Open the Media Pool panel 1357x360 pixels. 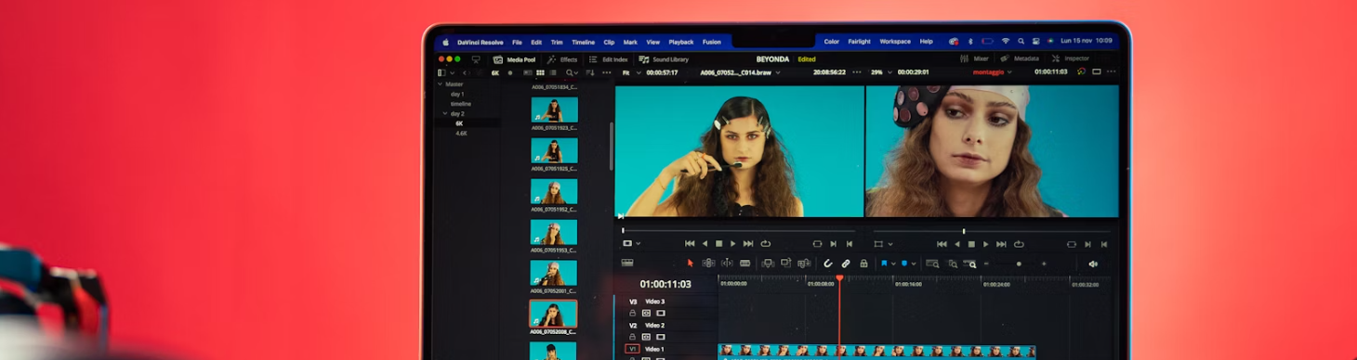point(514,59)
